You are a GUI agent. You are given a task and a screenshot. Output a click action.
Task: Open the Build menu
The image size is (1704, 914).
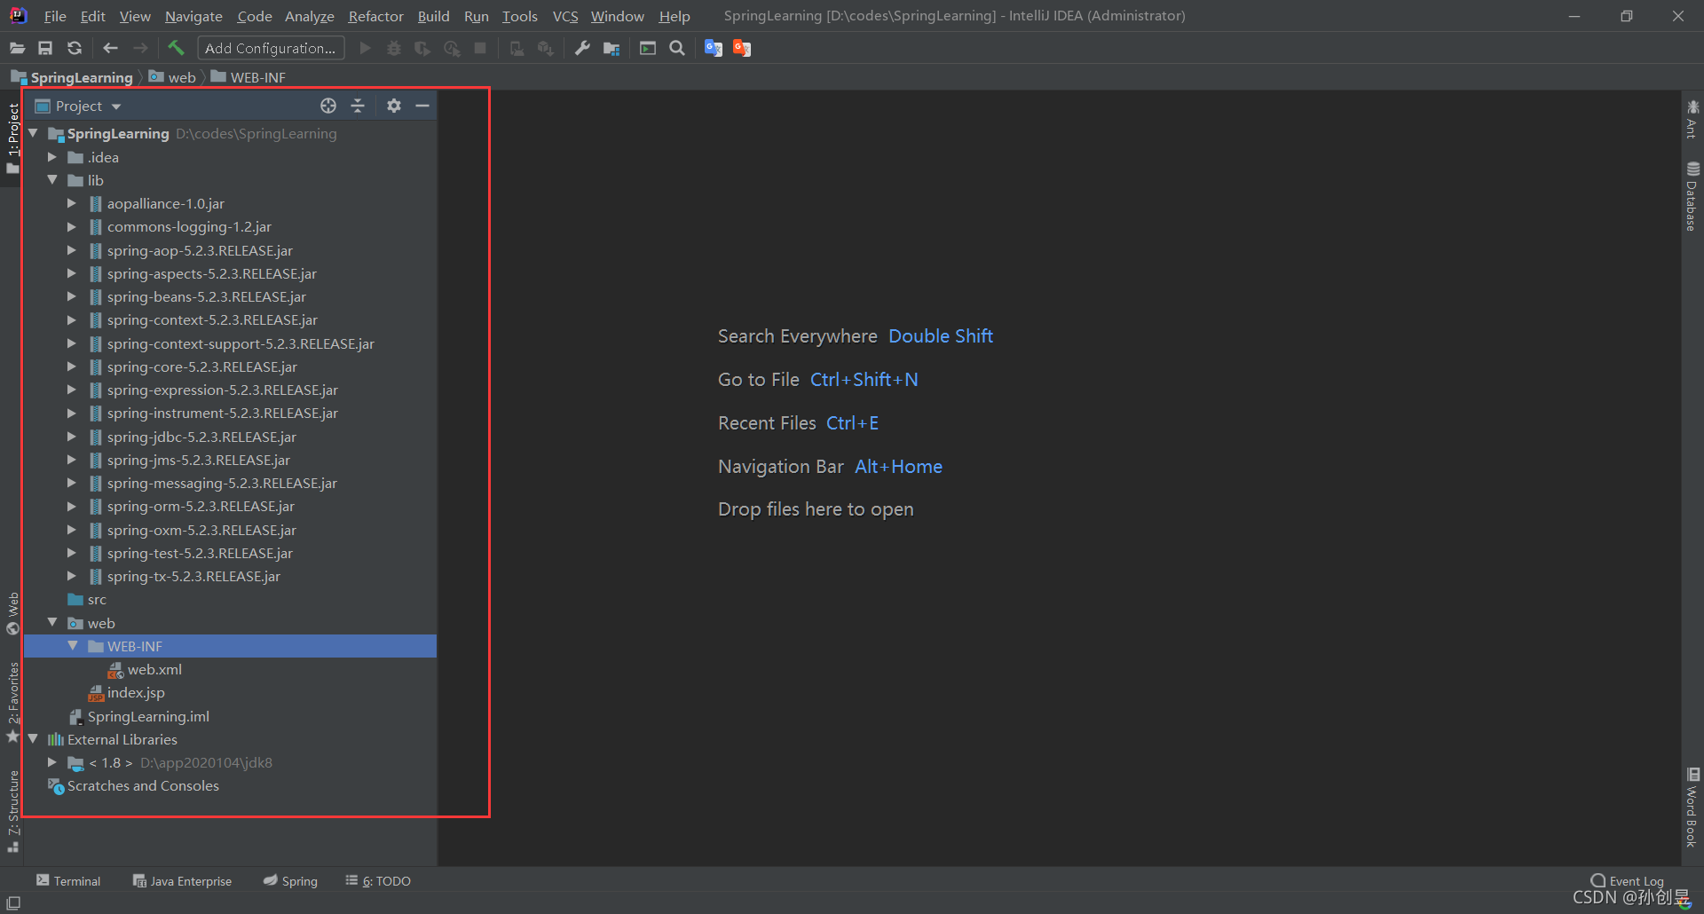click(x=433, y=16)
